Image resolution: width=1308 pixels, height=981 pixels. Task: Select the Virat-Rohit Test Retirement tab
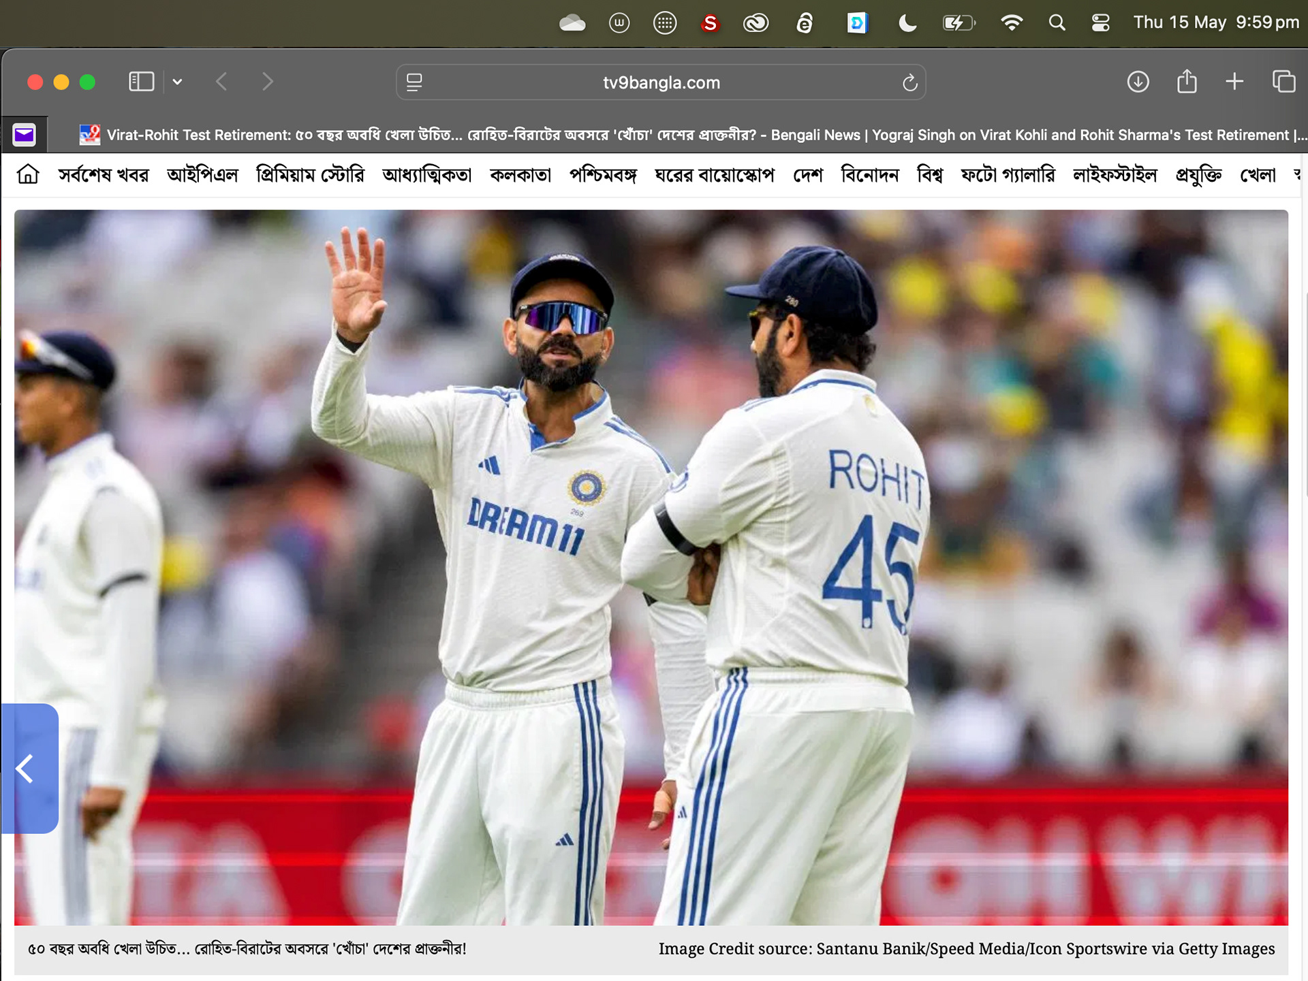click(x=681, y=135)
